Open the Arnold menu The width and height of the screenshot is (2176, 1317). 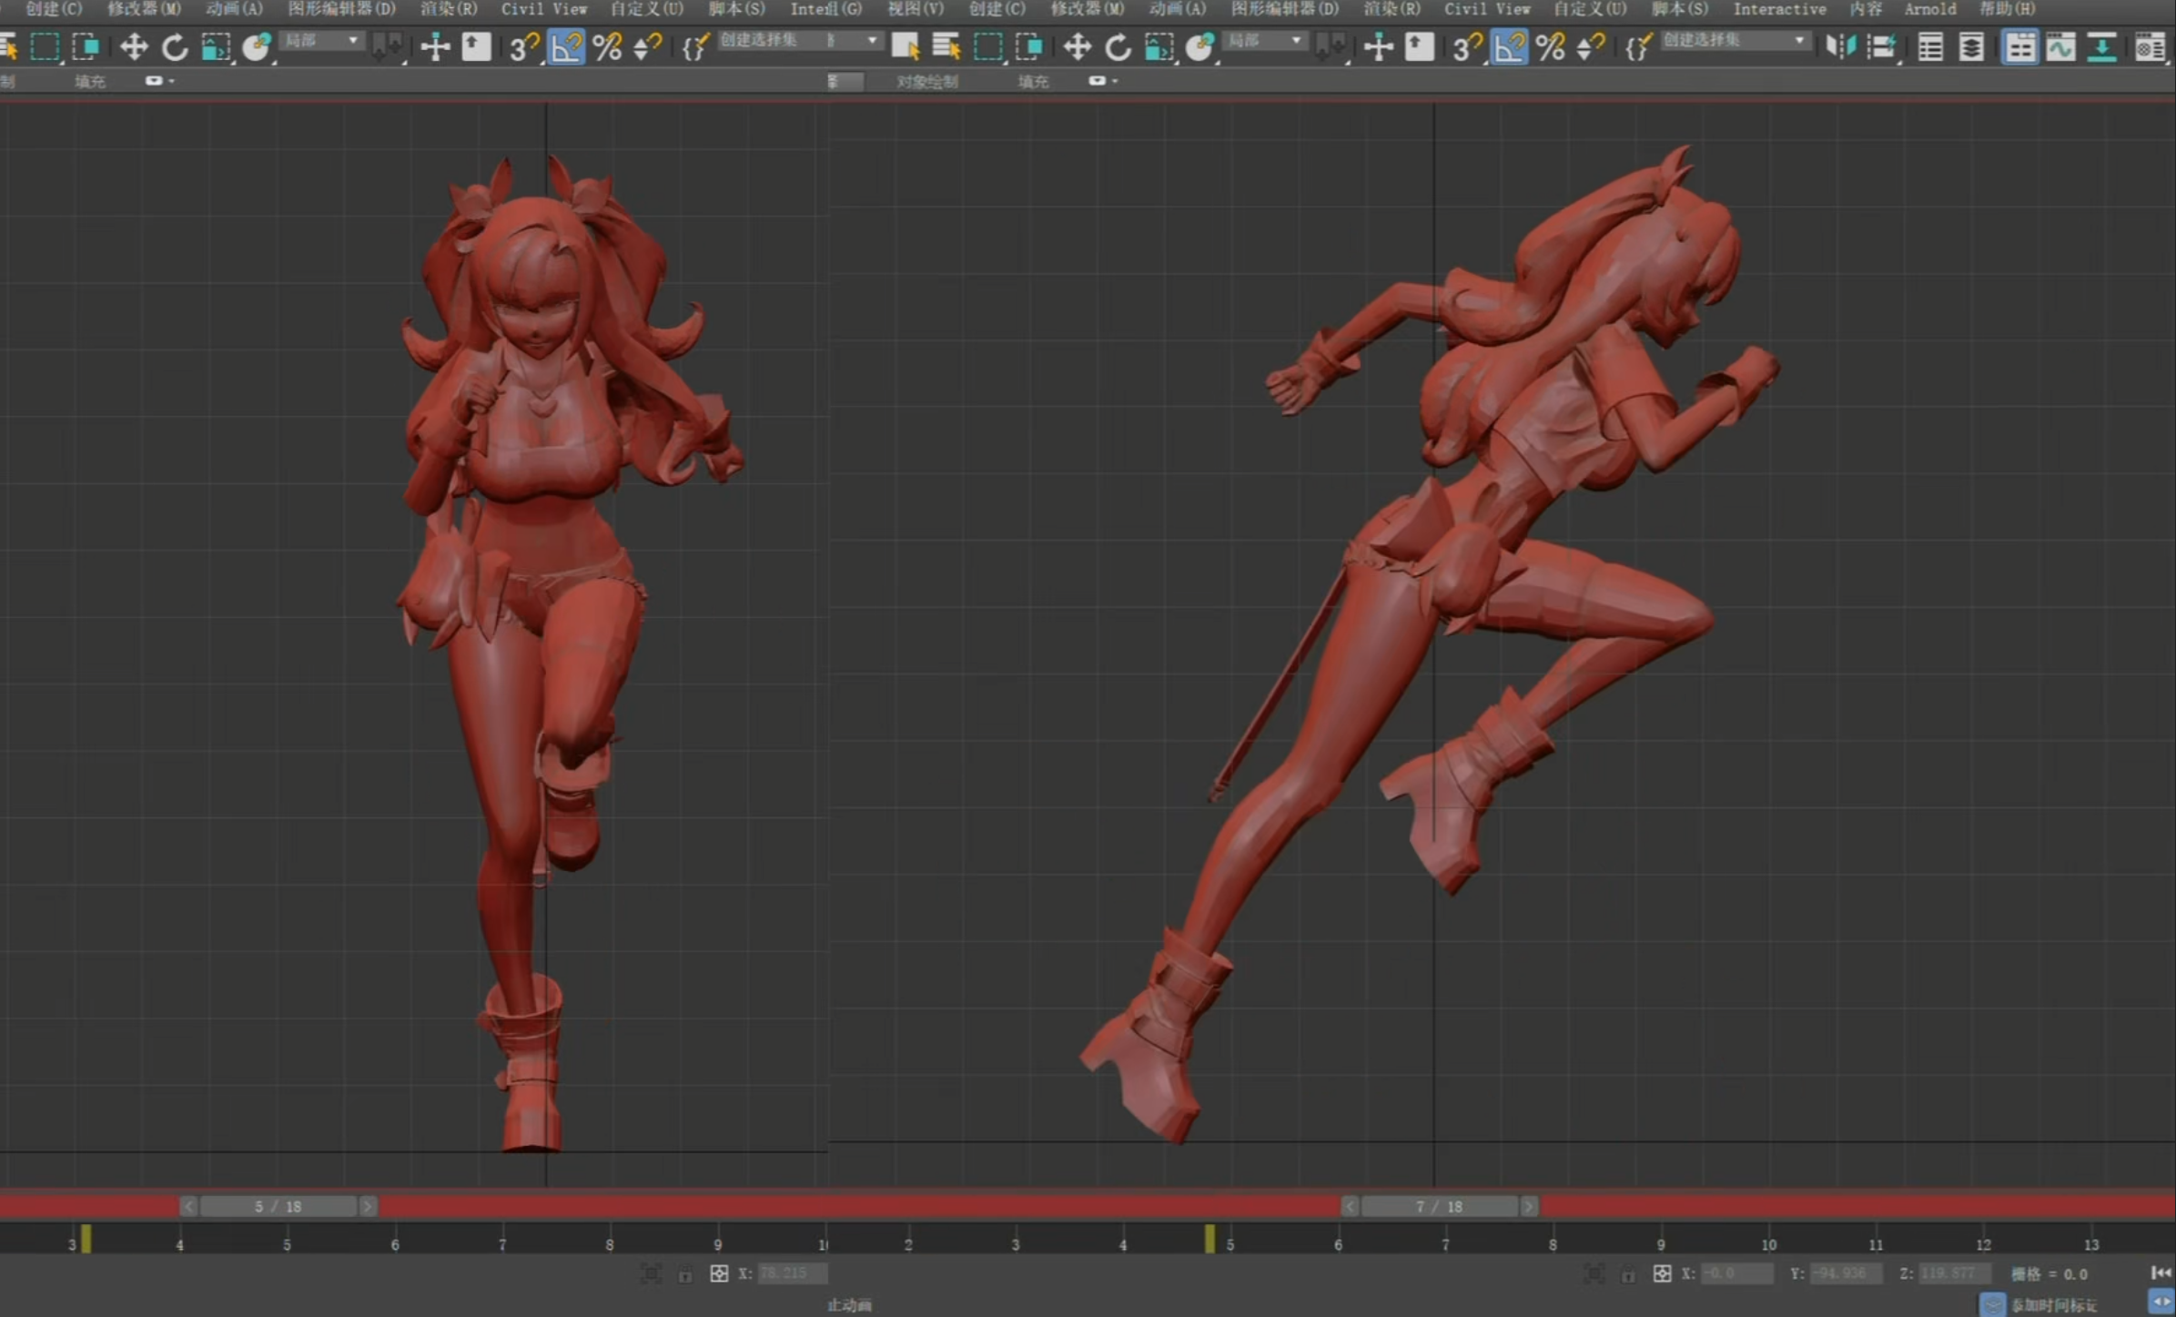click(x=1929, y=9)
